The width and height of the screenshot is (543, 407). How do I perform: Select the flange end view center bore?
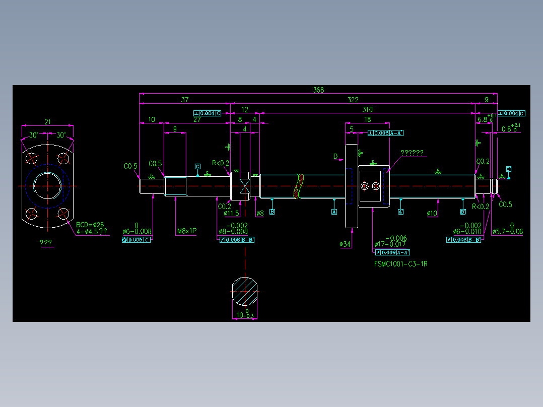click(x=47, y=186)
